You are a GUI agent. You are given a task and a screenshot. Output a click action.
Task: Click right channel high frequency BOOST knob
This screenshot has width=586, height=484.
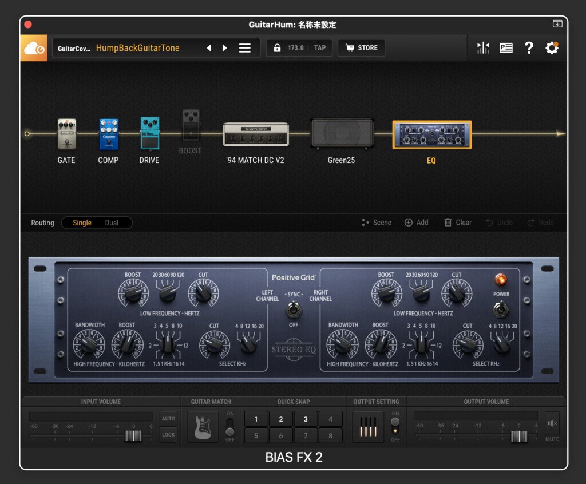pos(381,344)
